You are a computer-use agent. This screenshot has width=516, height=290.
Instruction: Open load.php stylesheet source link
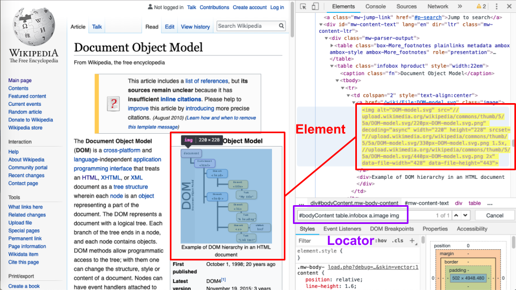(373, 267)
